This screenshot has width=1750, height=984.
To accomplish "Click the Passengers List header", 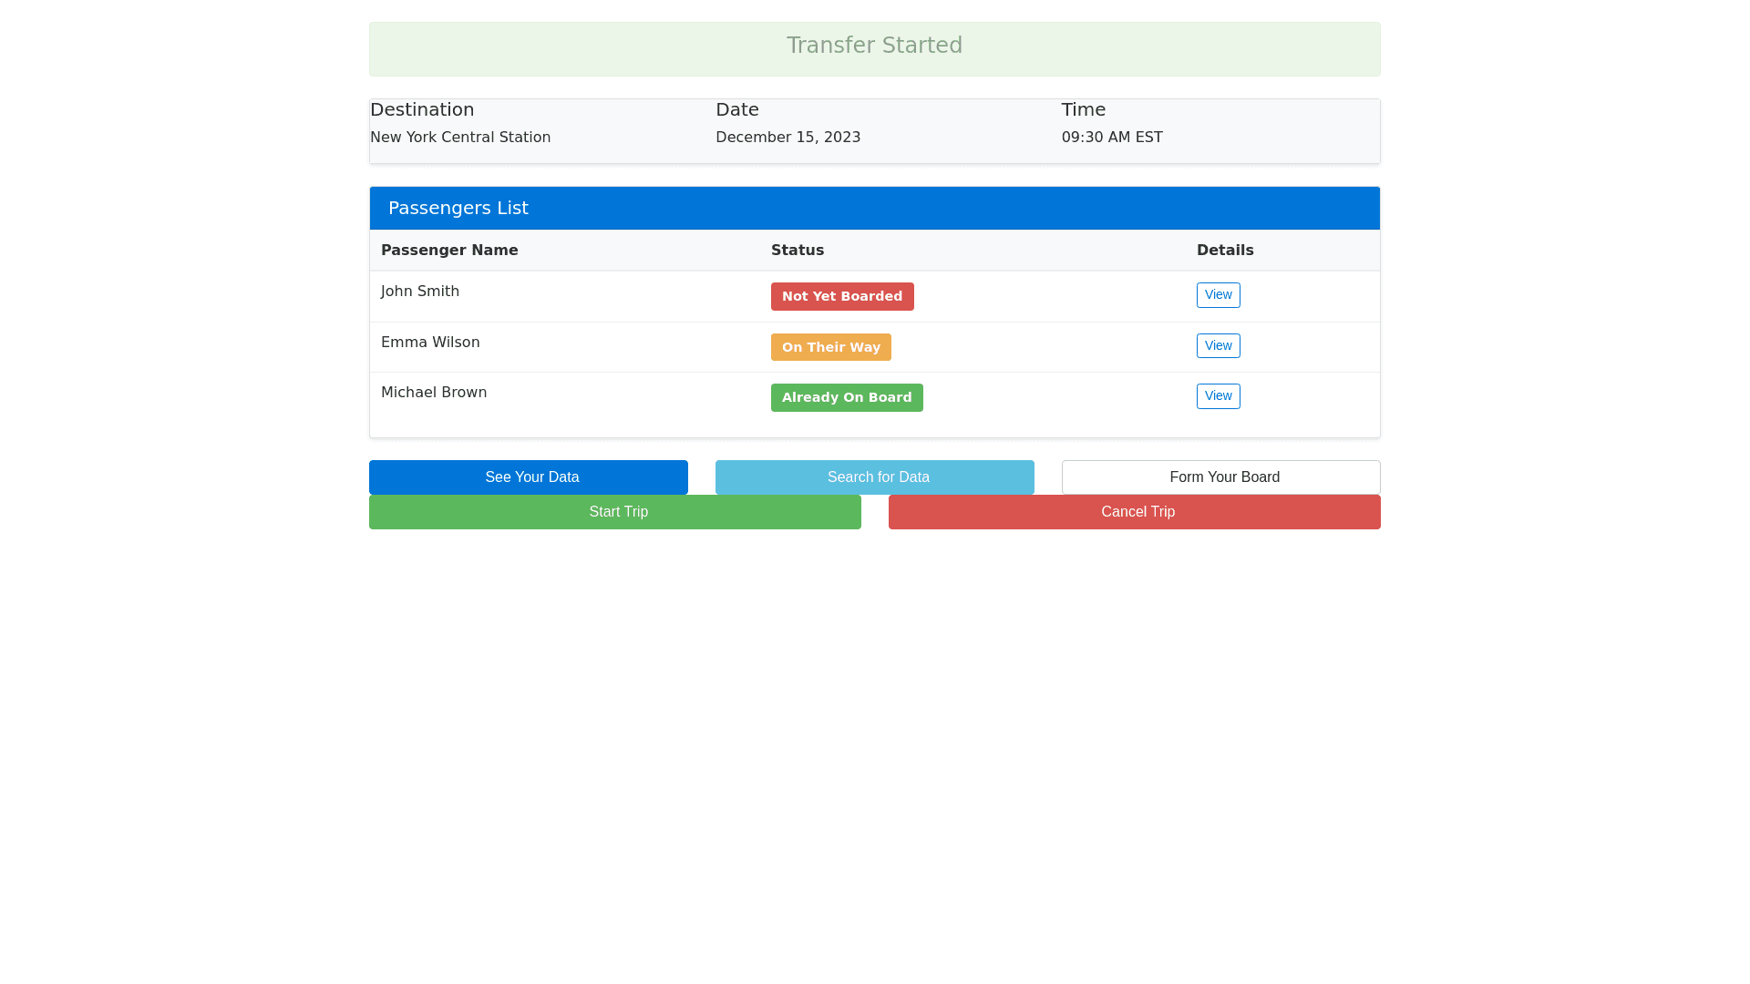I will [458, 208].
